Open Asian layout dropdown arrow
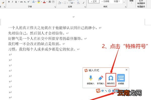This screenshot has width=151, height=100. pyautogui.click(x=74, y=3)
